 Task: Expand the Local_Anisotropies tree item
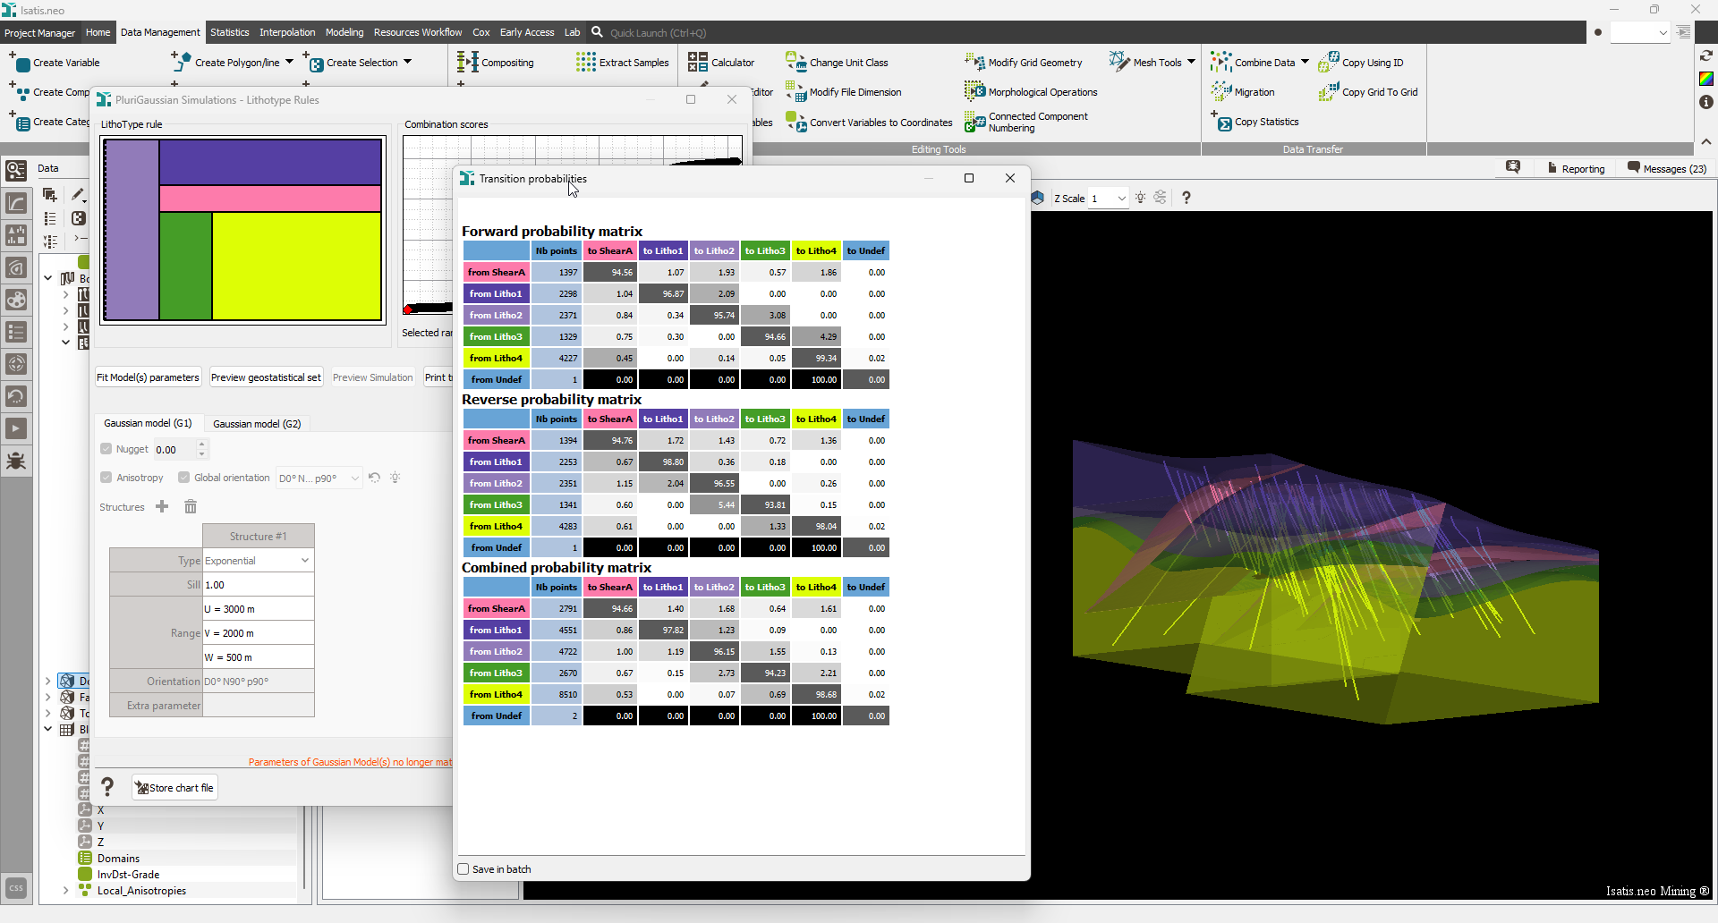[x=65, y=891]
